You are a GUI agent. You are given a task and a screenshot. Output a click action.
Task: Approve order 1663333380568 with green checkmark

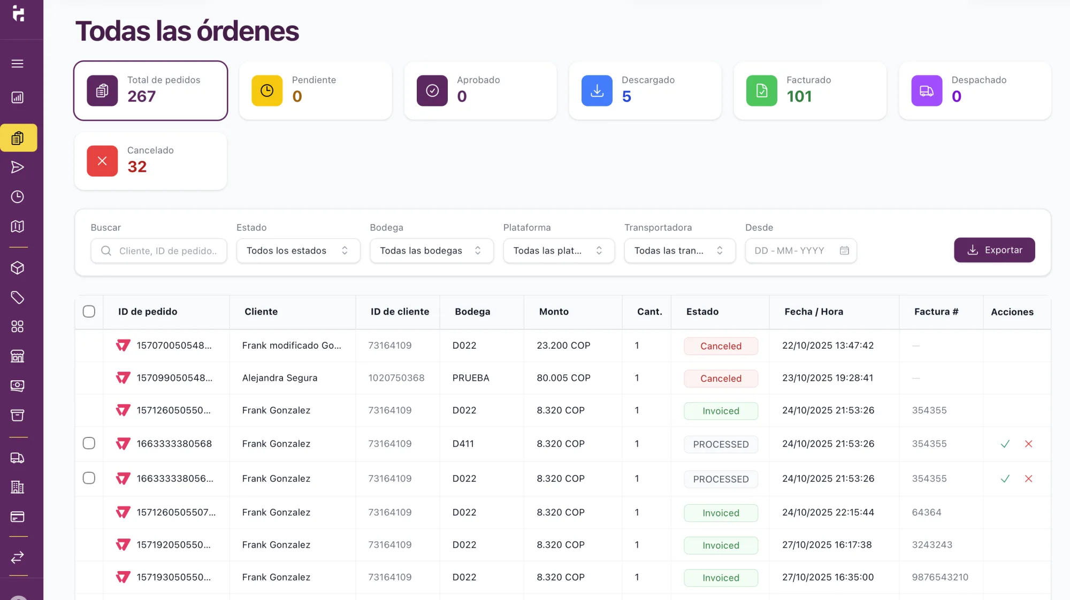1005,444
